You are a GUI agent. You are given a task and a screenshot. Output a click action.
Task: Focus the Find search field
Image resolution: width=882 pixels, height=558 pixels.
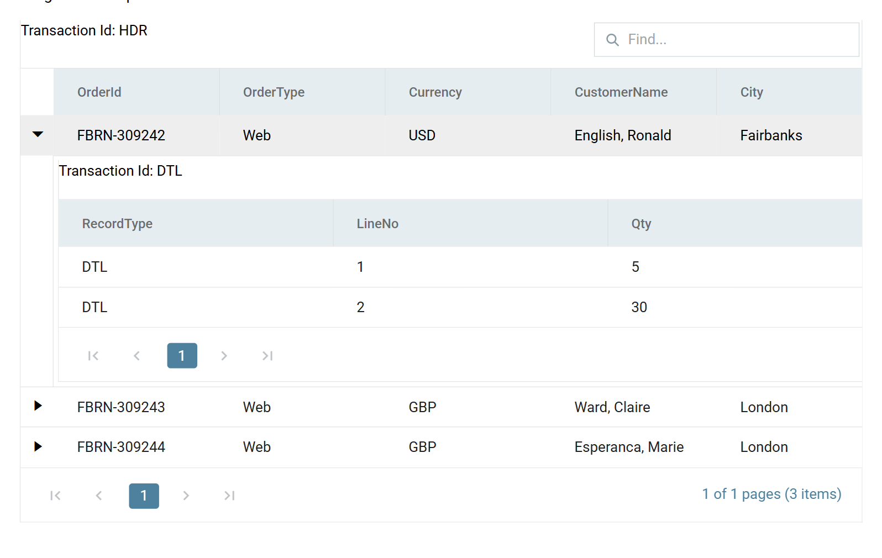[x=726, y=40]
